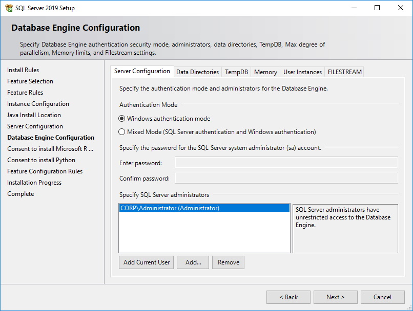The width and height of the screenshot is (413, 311).
Task: Click the Confirm password field
Action: 286,178
